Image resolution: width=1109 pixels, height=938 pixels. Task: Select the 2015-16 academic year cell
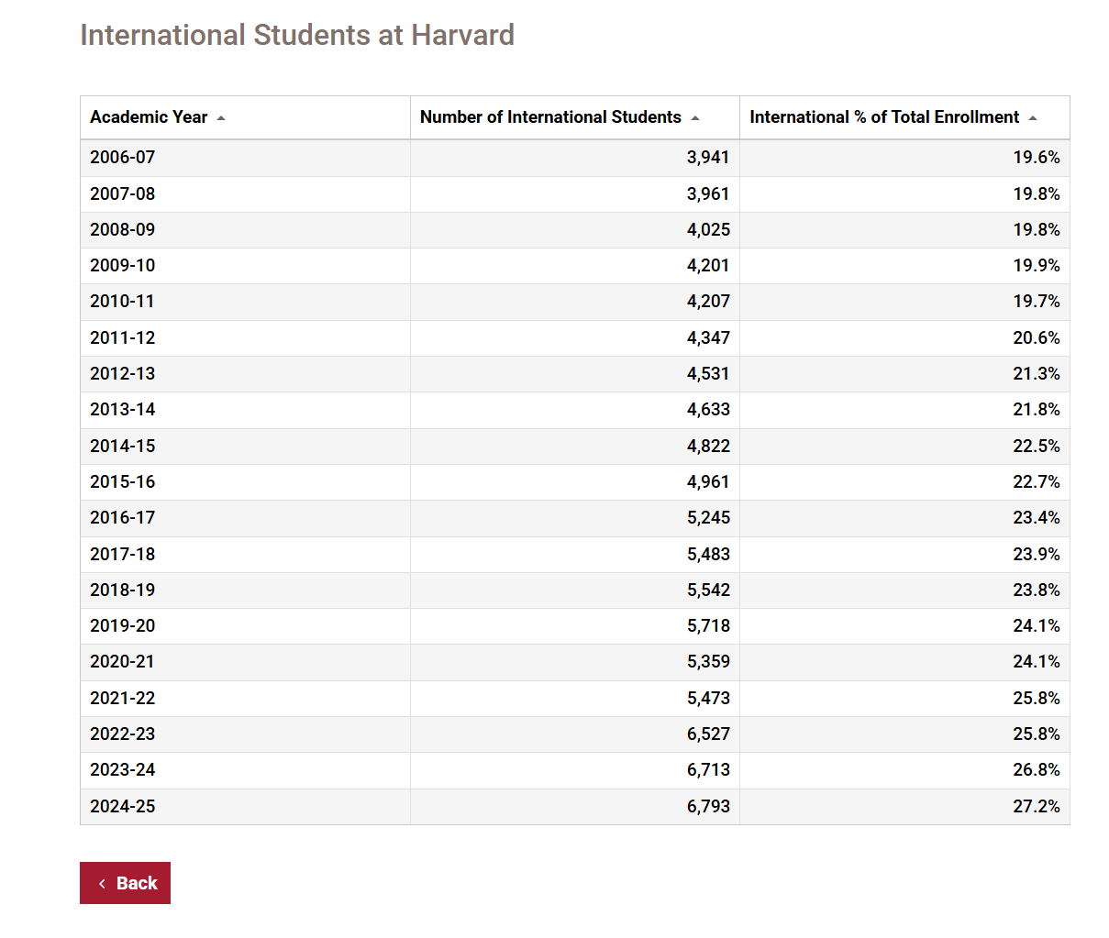[123, 482]
